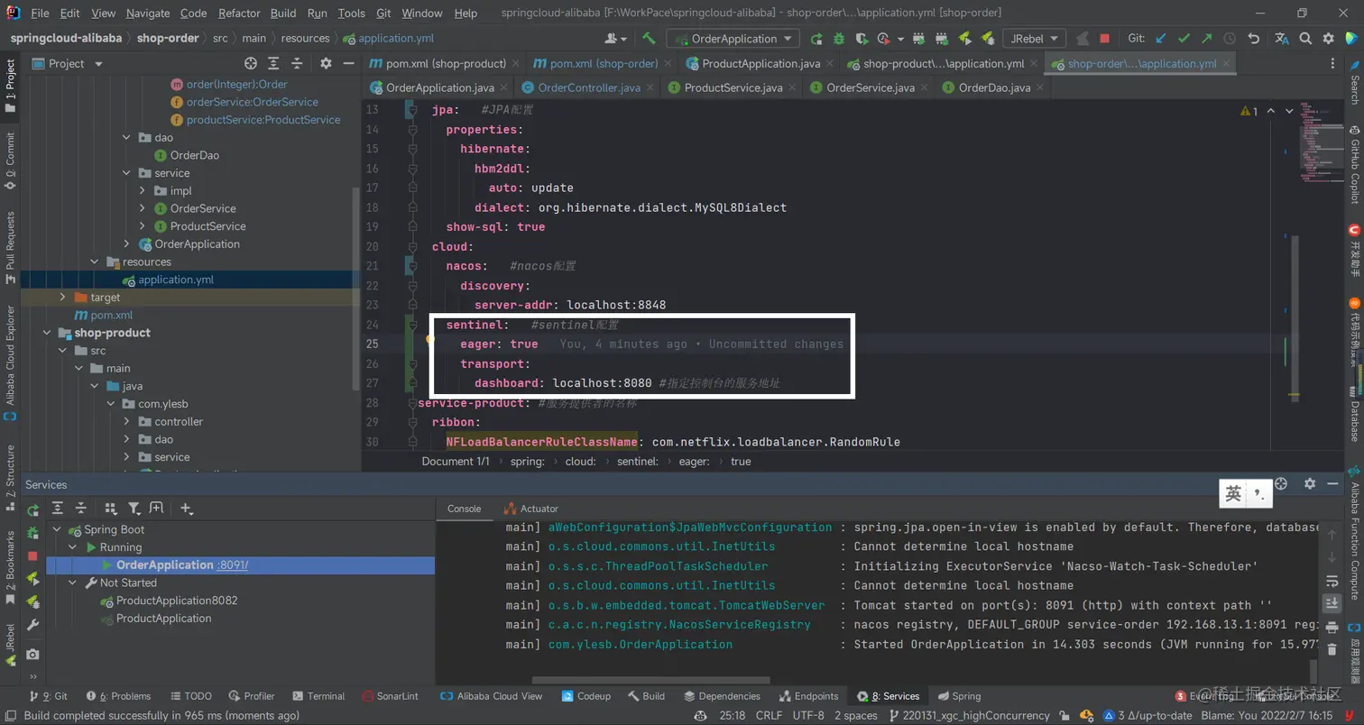Image resolution: width=1364 pixels, height=725 pixels.
Task: Open Services panel settings gear
Action: click(x=1310, y=484)
